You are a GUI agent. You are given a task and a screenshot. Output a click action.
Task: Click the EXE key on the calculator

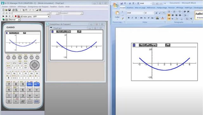(37, 101)
